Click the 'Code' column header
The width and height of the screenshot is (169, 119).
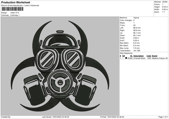(x=149, y=56)
